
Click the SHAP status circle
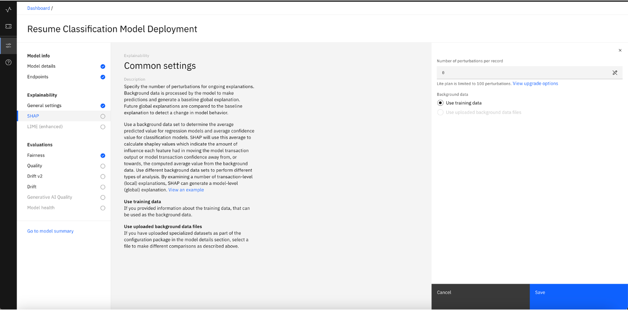(103, 116)
